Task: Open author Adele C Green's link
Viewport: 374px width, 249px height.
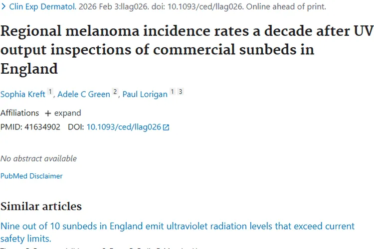Action: (x=84, y=94)
